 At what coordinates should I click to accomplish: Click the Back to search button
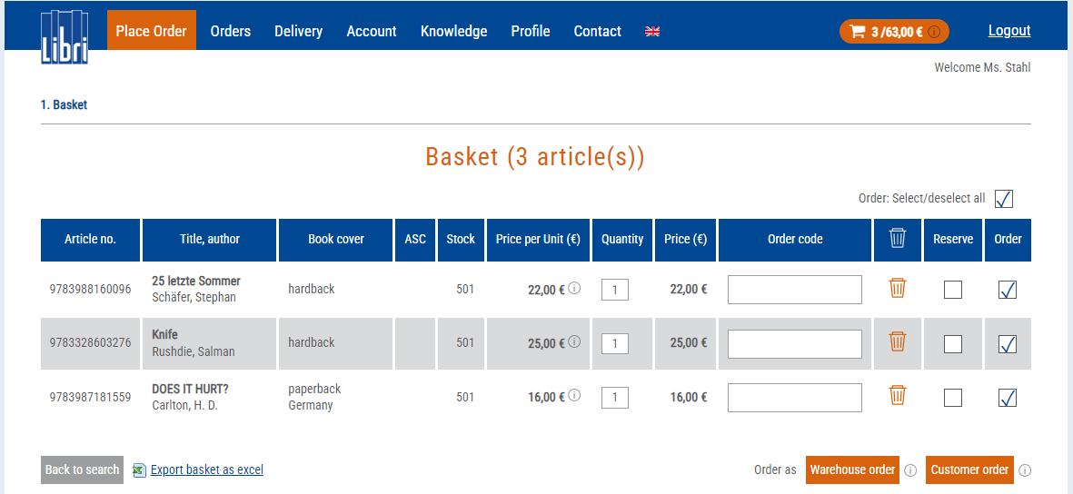click(x=82, y=470)
